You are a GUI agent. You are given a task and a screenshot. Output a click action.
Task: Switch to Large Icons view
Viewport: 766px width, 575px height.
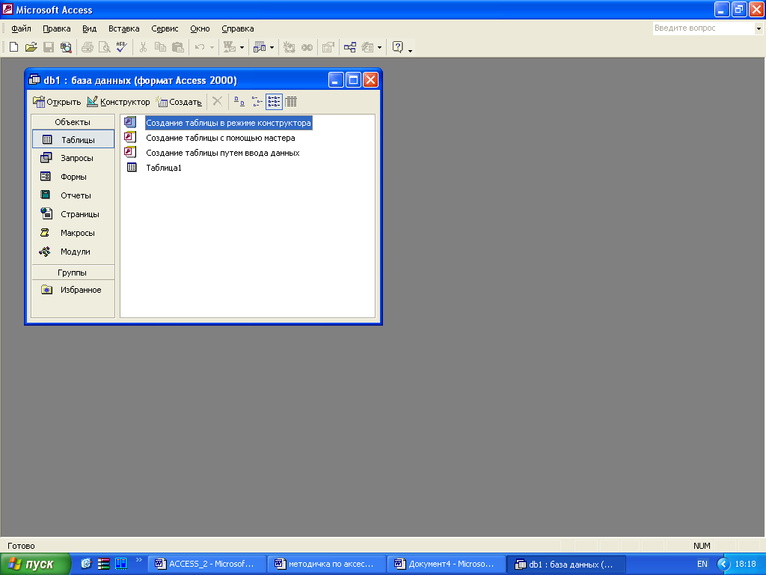[239, 102]
